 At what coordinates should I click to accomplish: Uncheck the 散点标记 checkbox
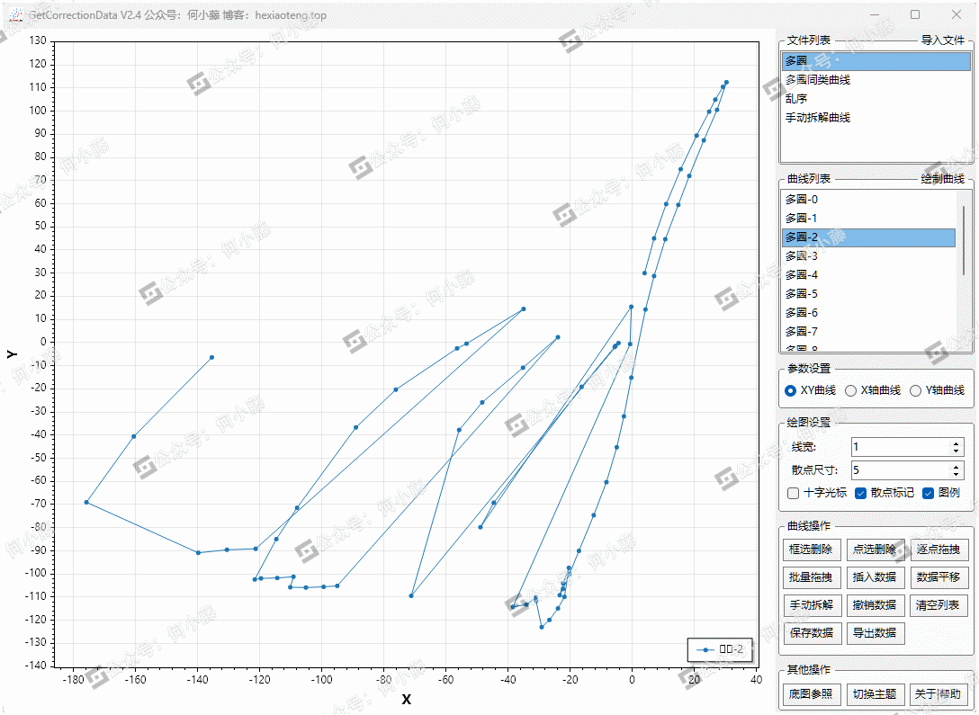pos(860,493)
